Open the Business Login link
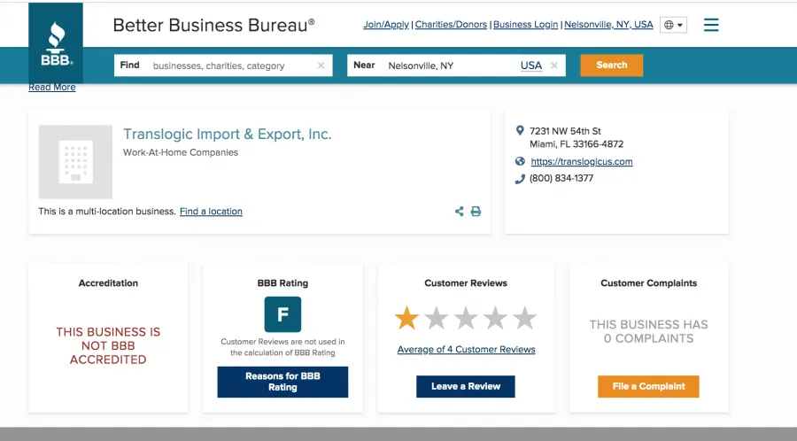797x441 pixels. pos(525,25)
